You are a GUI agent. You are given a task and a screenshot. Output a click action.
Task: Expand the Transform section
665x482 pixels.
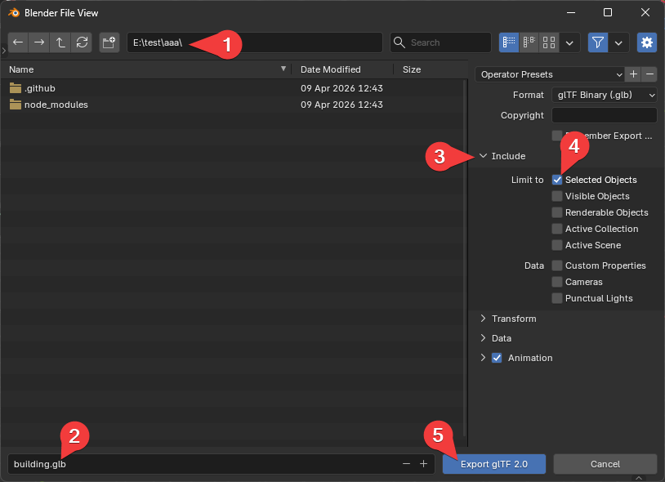pyautogui.click(x=513, y=319)
